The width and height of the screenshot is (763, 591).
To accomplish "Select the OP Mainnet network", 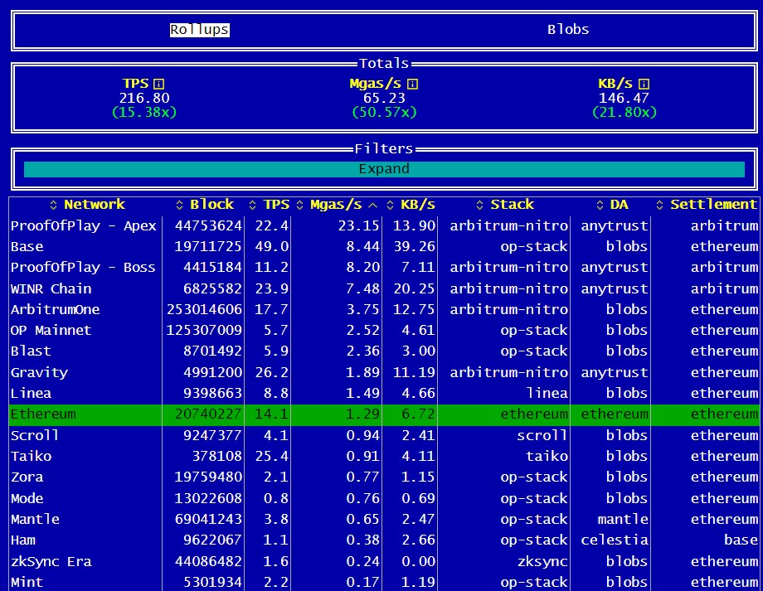I will (x=51, y=330).
